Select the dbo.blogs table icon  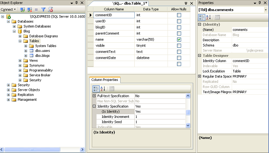point(31,56)
